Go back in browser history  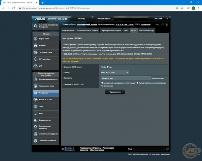[x=3, y=8]
